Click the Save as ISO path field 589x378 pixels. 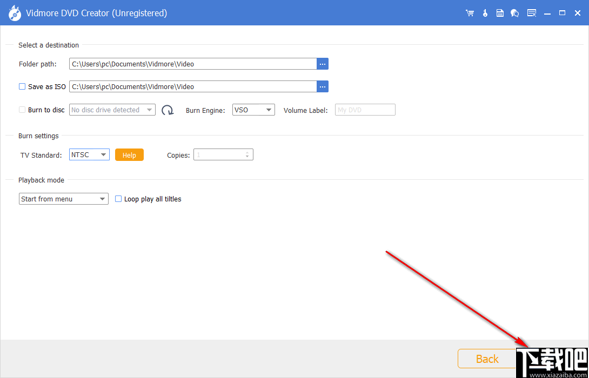(193, 86)
